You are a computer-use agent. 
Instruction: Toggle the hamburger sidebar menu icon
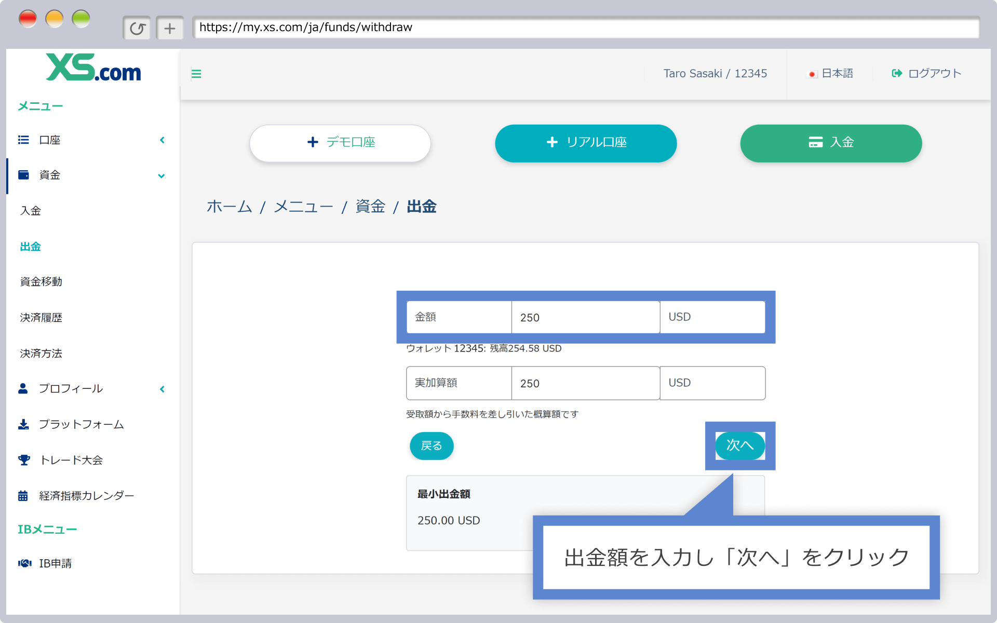click(196, 74)
